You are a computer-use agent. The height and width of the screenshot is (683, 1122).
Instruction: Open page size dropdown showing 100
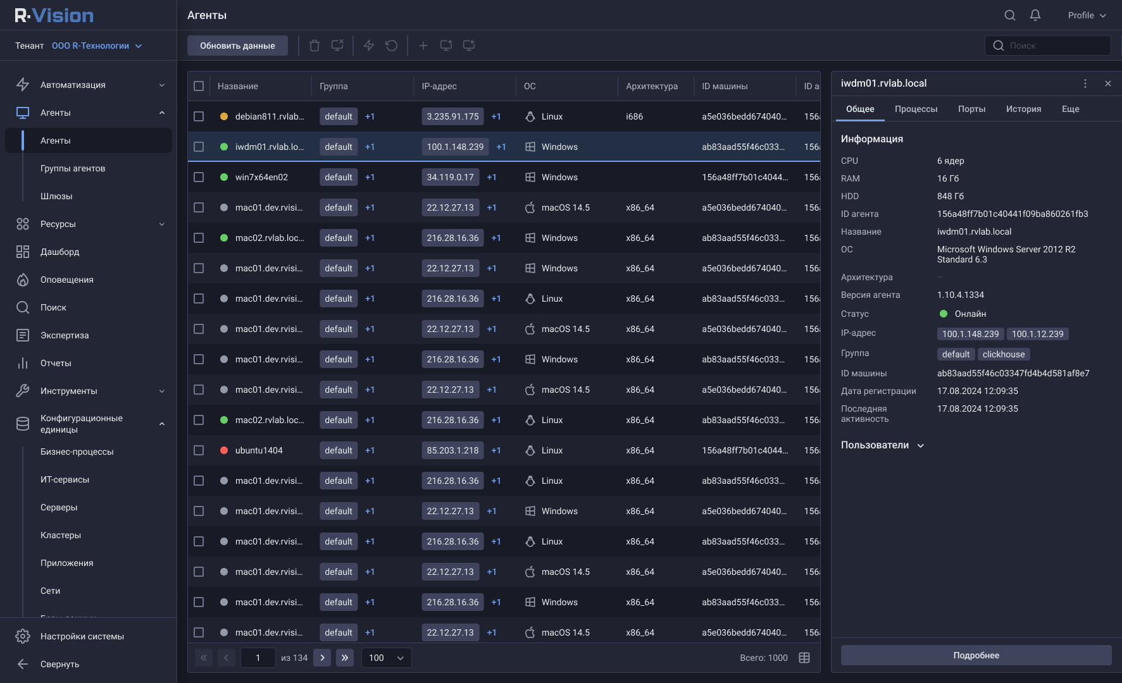[x=386, y=658]
